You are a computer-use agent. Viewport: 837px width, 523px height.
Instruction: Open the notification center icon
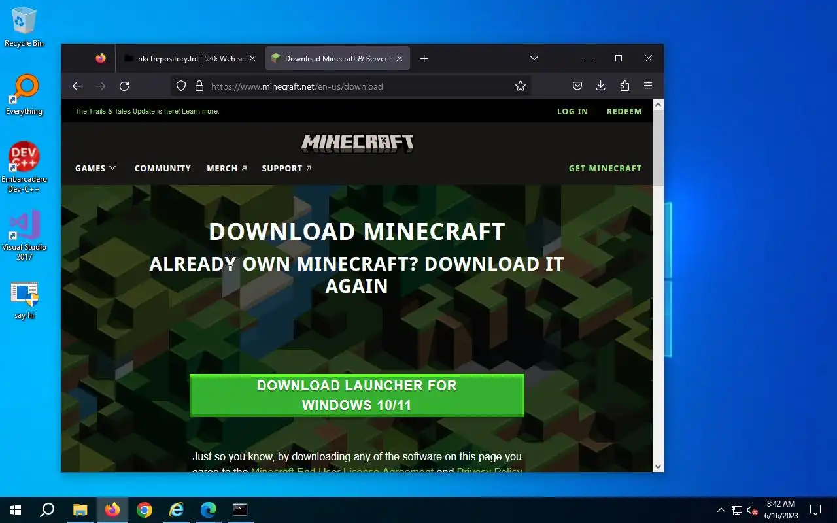pos(815,510)
